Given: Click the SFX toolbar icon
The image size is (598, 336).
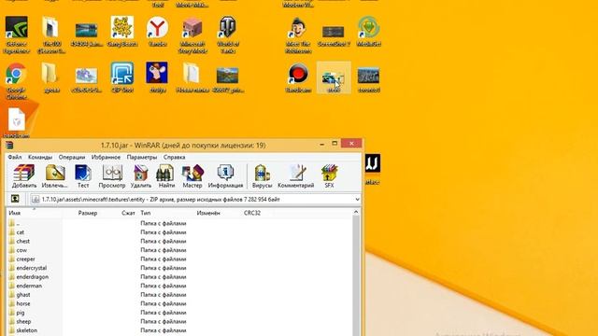Looking at the screenshot, I should 329,176.
